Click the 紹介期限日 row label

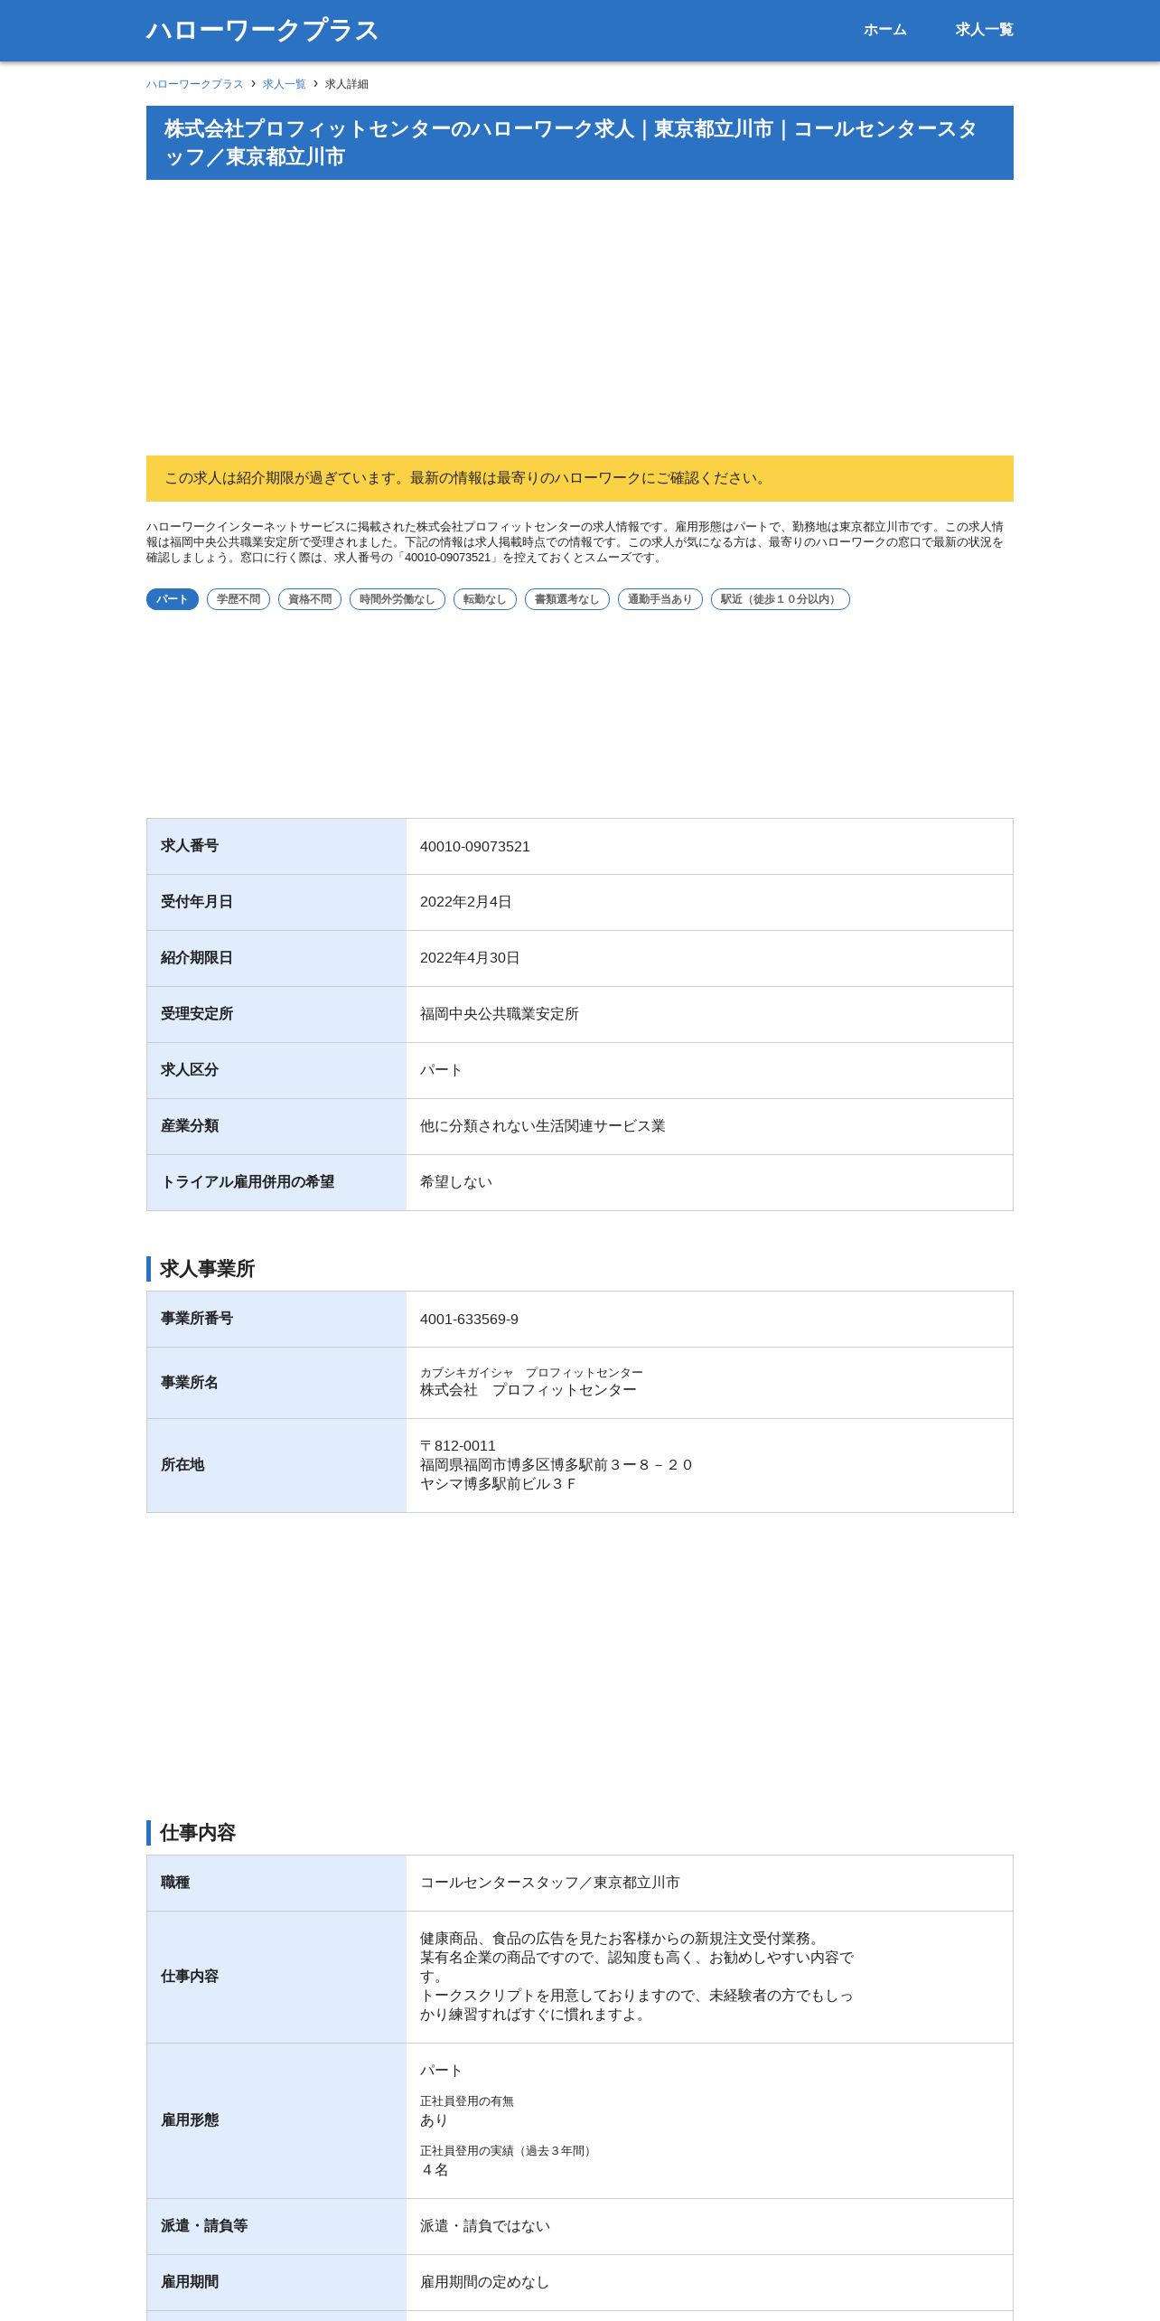(x=197, y=958)
